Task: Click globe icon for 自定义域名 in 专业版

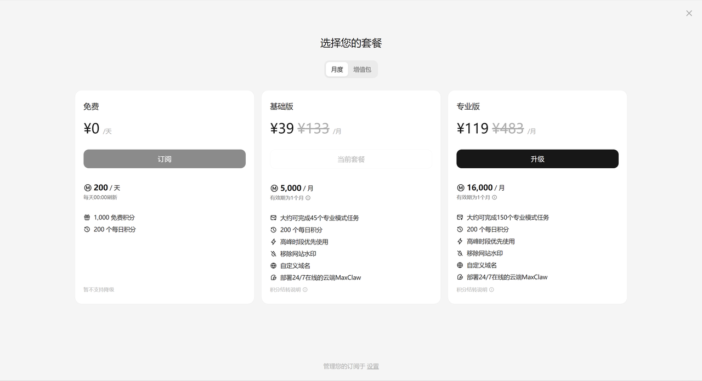Action: pos(460,265)
